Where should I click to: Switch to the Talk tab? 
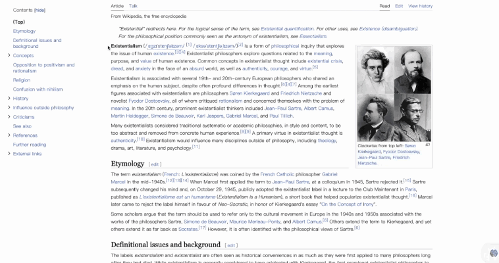click(133, 6)
